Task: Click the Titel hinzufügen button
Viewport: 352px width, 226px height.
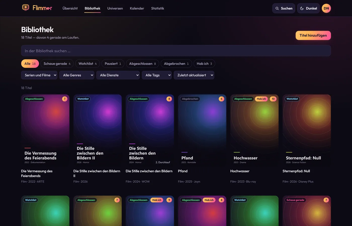Action: [313, 35]
